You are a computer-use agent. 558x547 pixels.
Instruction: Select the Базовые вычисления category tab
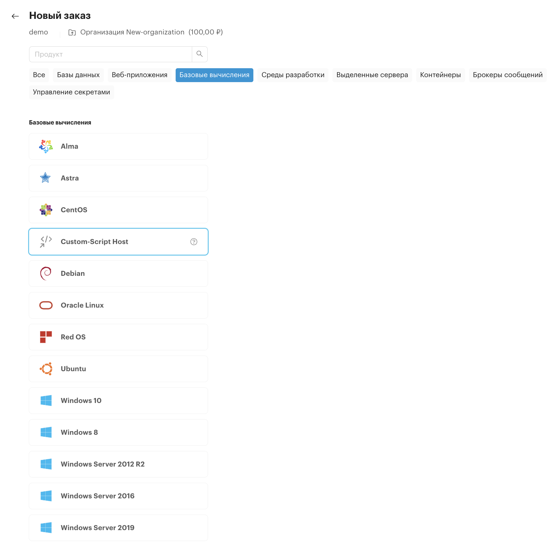point(214,75)
